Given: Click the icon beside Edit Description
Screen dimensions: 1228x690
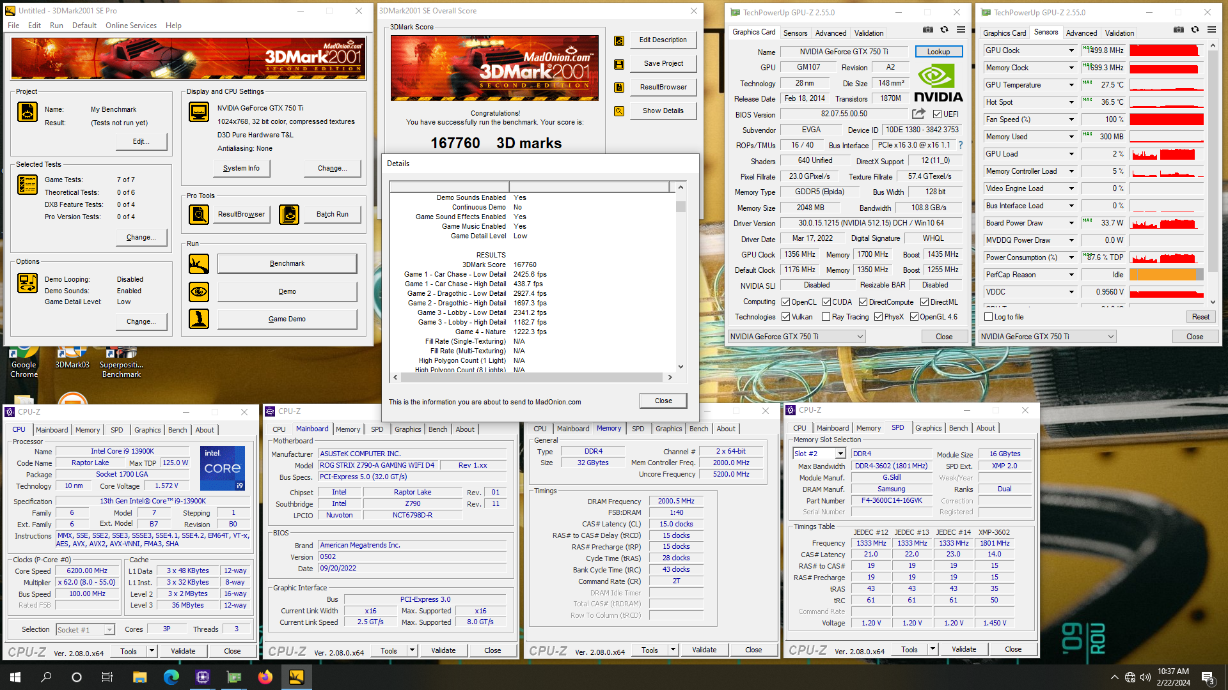Looking at the screenshot, I should click(x=619, y=41).
